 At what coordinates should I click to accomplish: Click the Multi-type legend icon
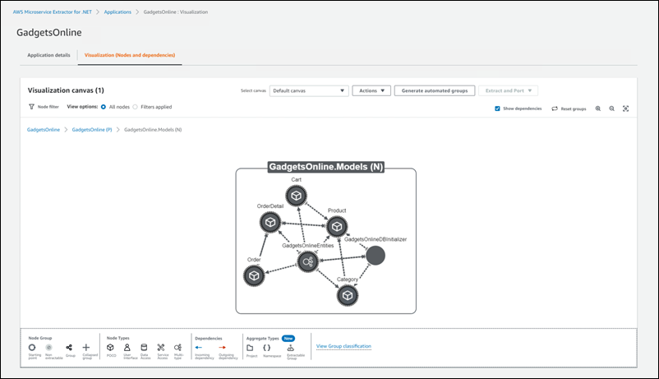click(x=177, y=348)
